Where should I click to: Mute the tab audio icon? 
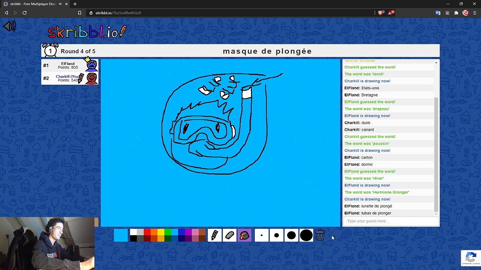60,4
